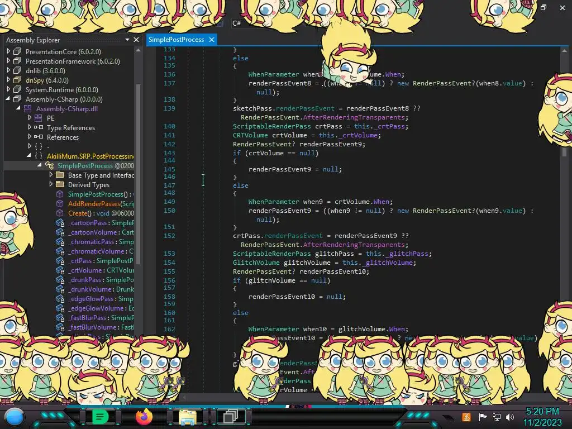Click the _chromaticPass field icon
The image size is (572, 429).
pos(60,241)
